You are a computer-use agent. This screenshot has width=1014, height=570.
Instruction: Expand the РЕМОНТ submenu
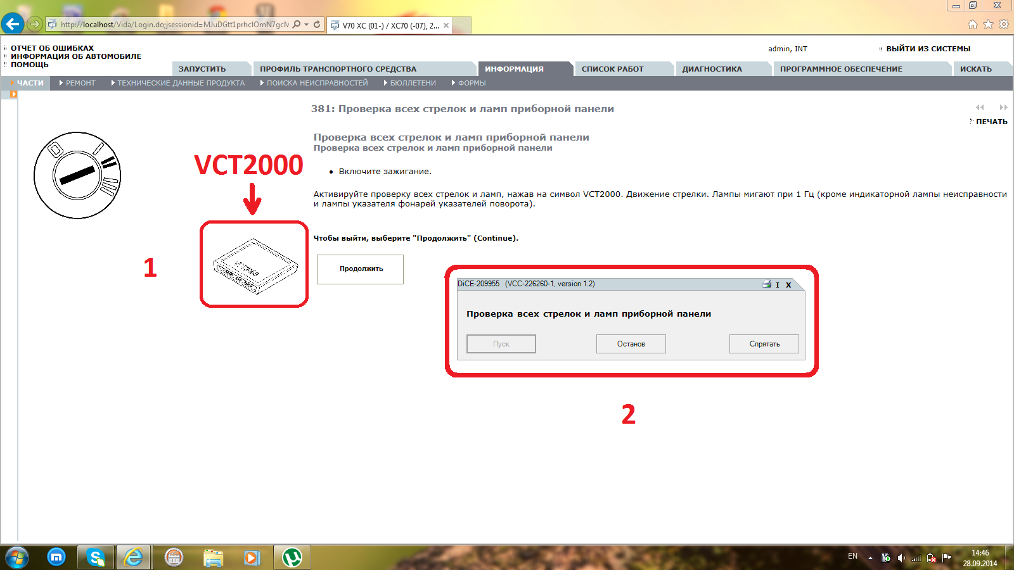pos(77,83)
